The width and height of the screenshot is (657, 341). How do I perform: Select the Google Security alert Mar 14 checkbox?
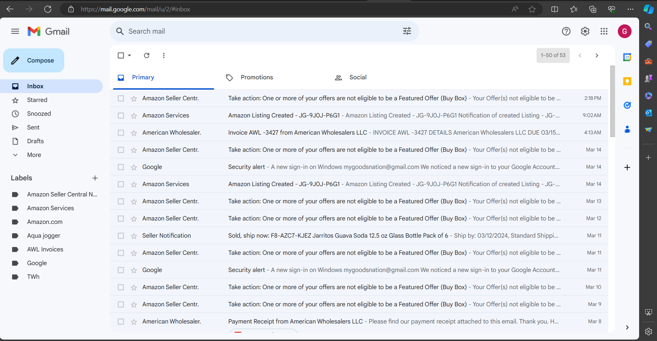point(121,167)
